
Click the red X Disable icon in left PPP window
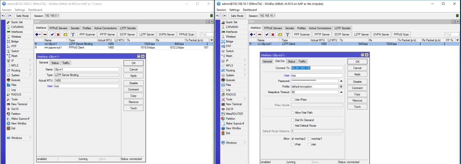click(58, 35)
